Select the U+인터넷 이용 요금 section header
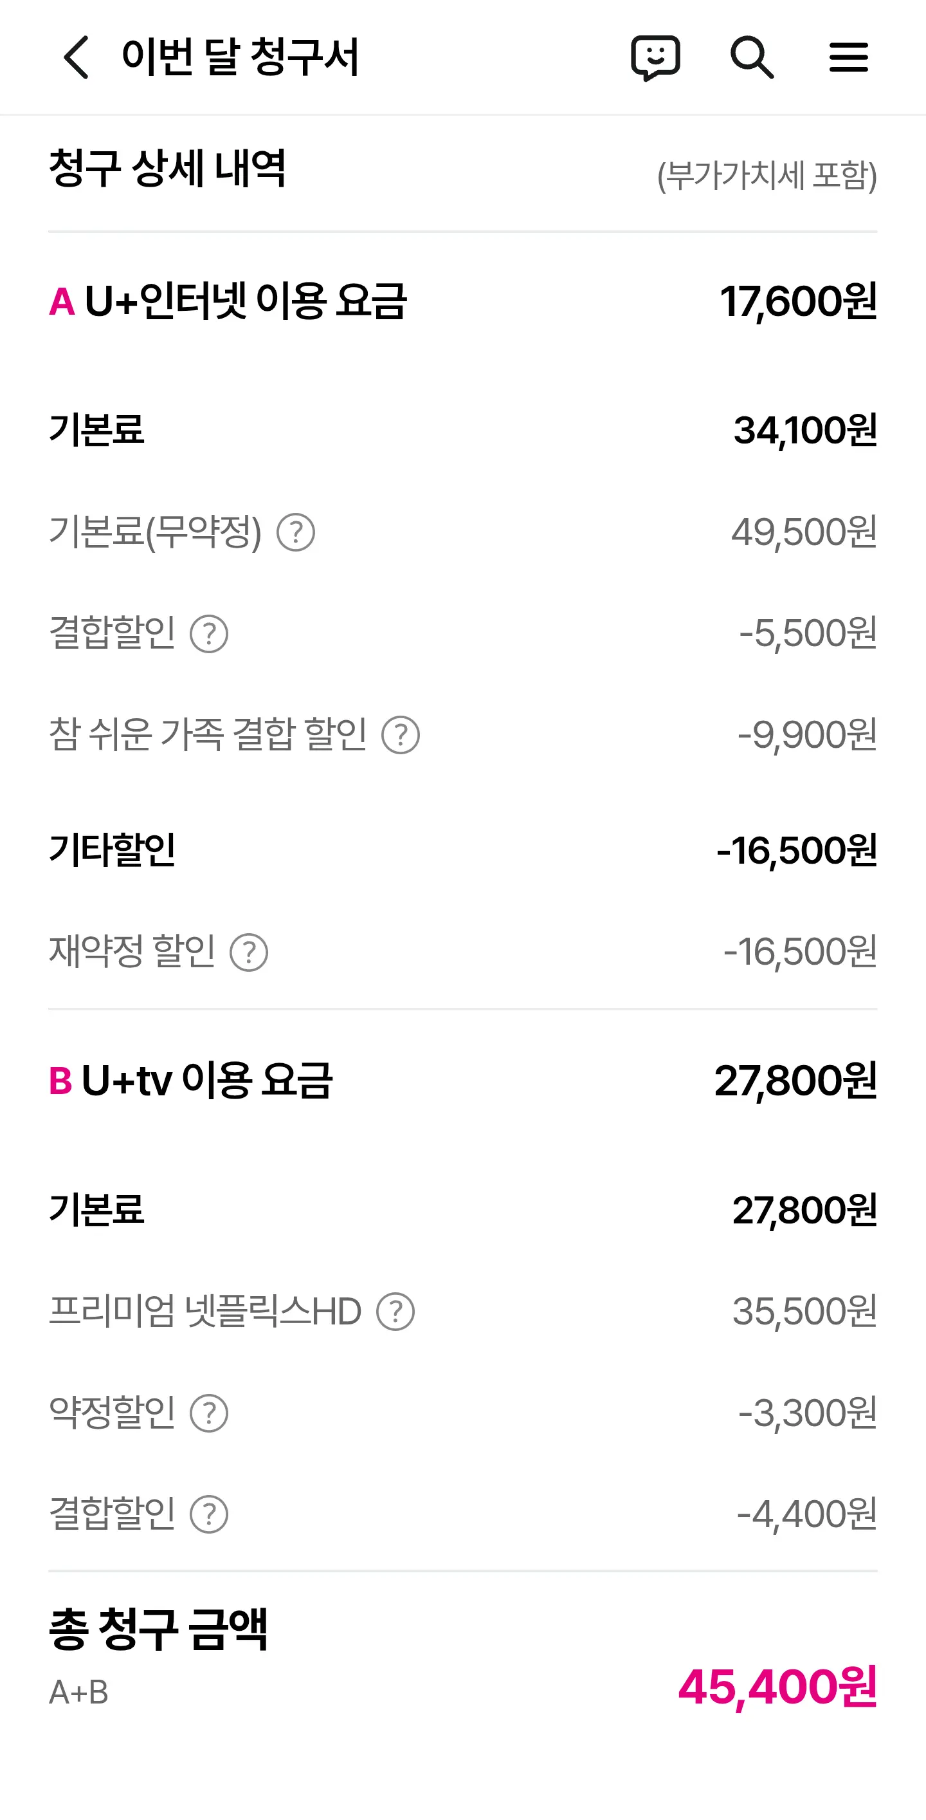Viewport: 926px width, 1820px height. (228, 302)
